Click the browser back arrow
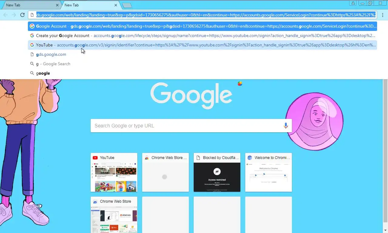The height and width of the screenshot is (233, 388). pyautogui.click(x=5, y=15)
